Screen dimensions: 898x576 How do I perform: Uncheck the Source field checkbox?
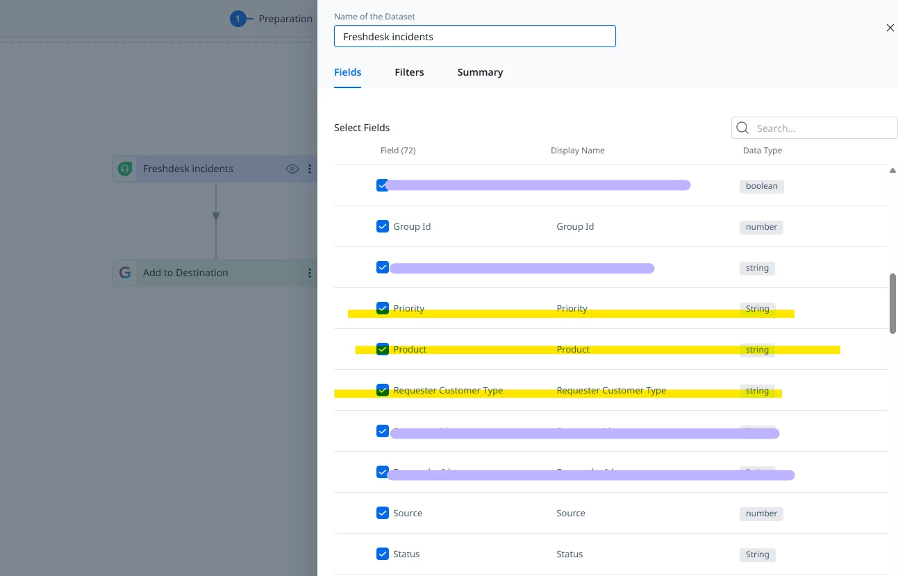383,513
